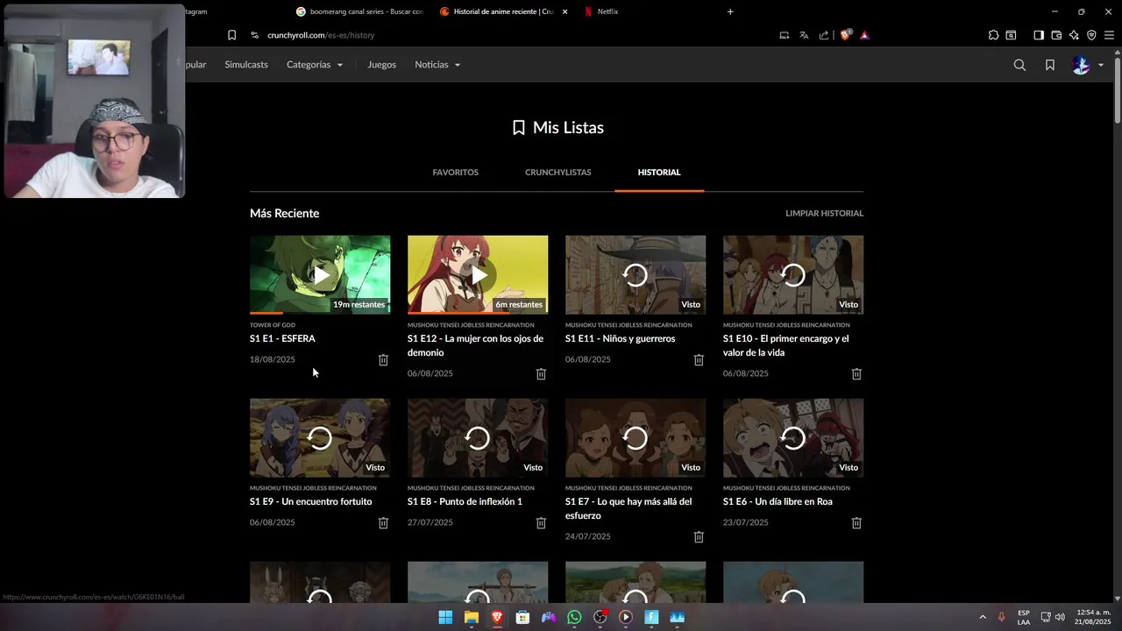Replay S1 E7 episode thumbnail
The width and height of the screenshot is (1122, 631).
pyautogui.click(x=636, y=437)
